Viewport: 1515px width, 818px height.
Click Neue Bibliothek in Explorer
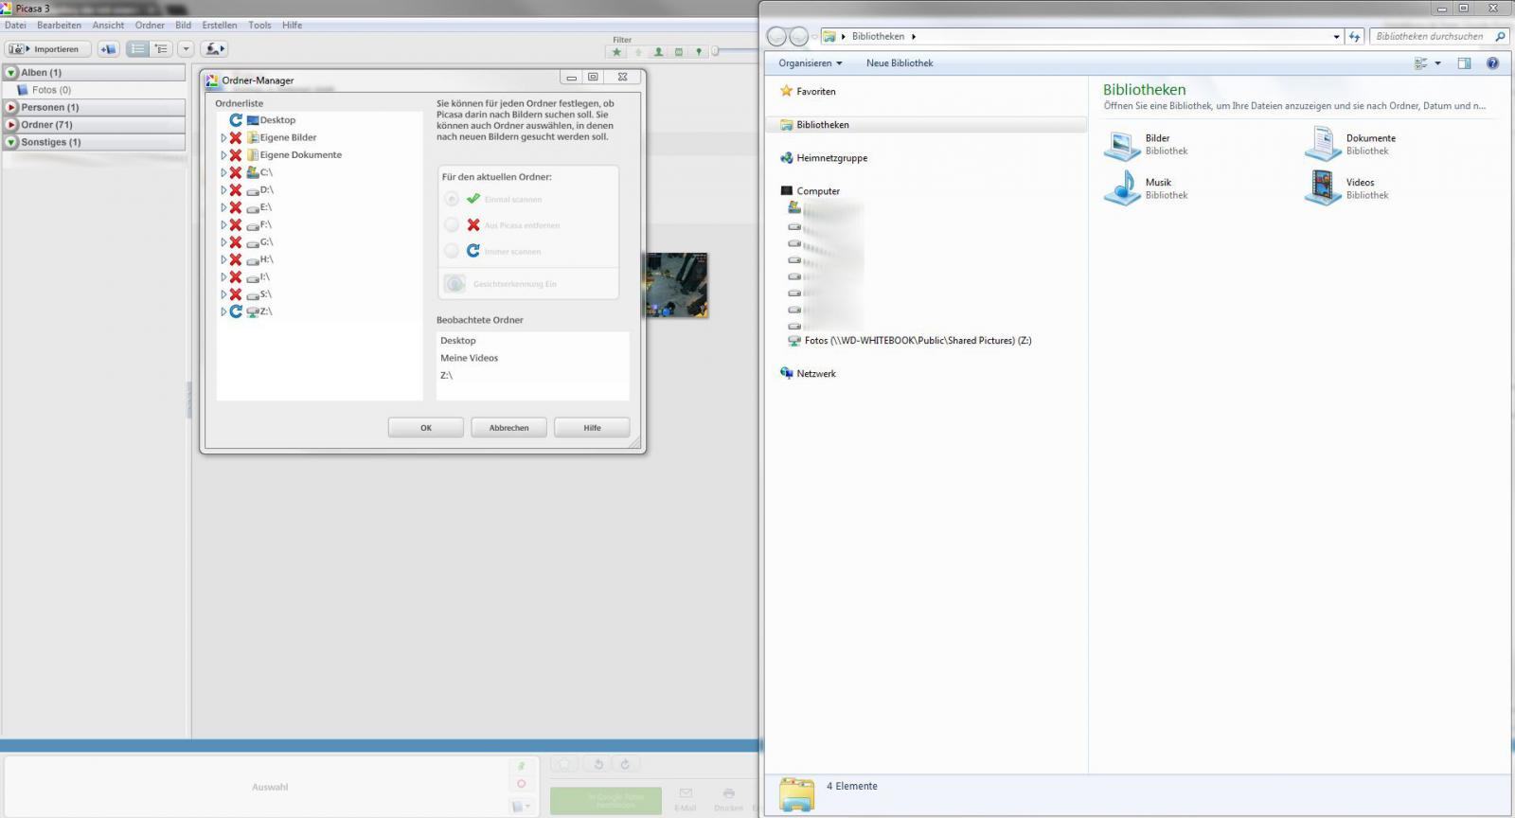(900, 63)
